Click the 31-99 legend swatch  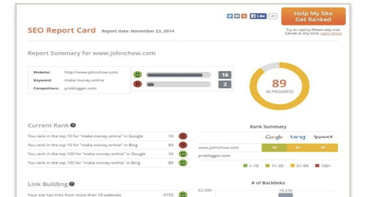292,166
